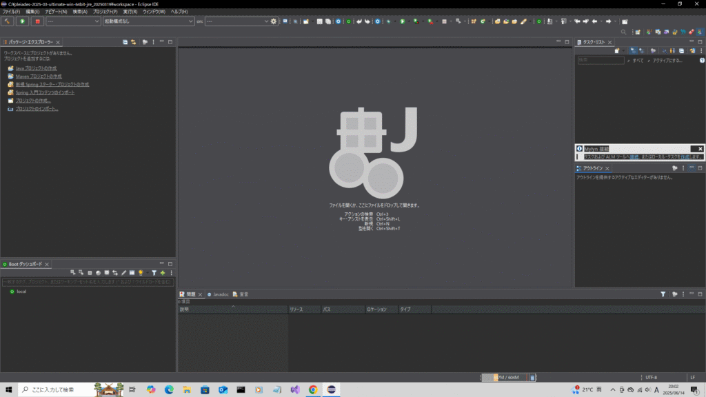Image resolution: width=706 pixels, height=397 pixels.
Task: Switch to the Javadoc tab
Action: (218, 294)
